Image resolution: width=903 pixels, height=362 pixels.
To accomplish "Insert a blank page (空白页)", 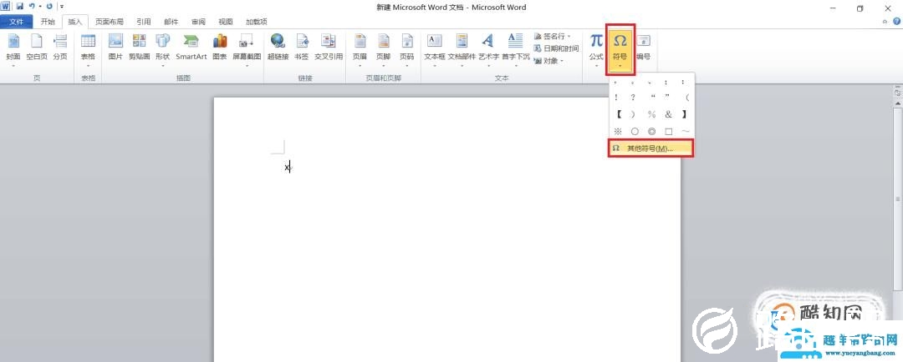I will (37, 48).
